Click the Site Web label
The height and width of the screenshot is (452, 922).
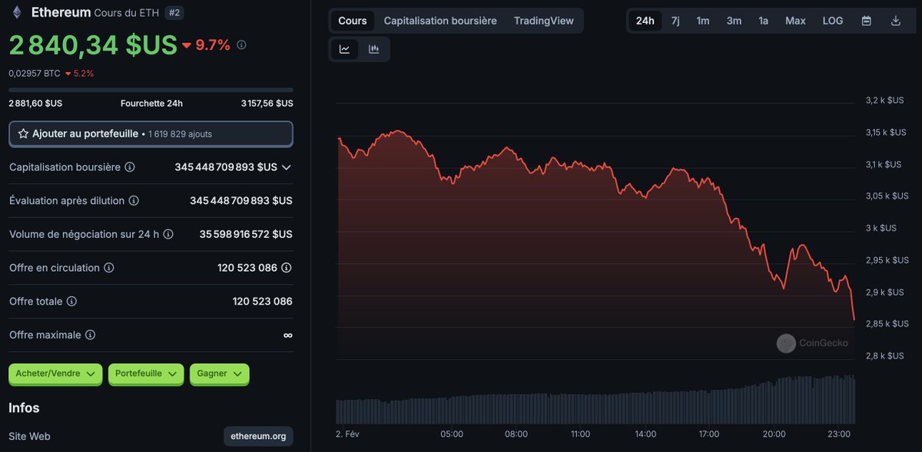tap(30, 436)
